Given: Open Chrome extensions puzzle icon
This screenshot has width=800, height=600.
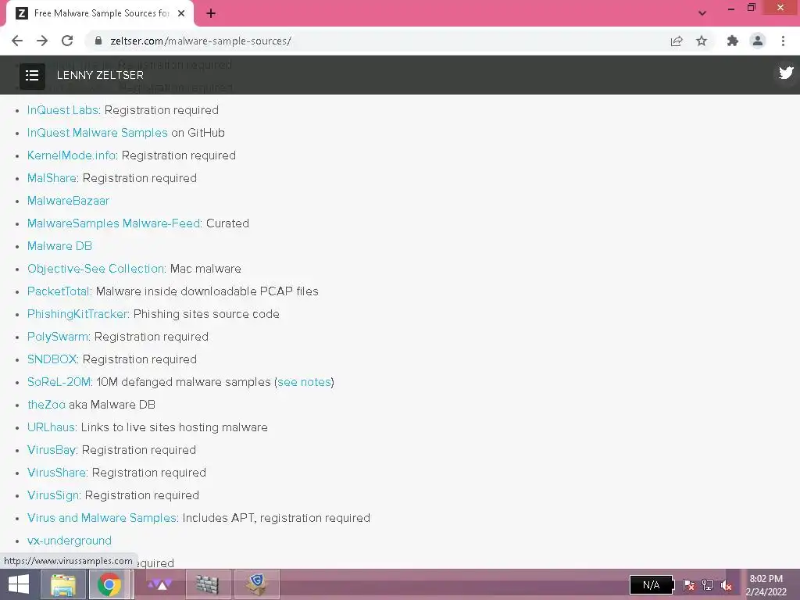Looking at the screenshot, I should pos(733,41).
